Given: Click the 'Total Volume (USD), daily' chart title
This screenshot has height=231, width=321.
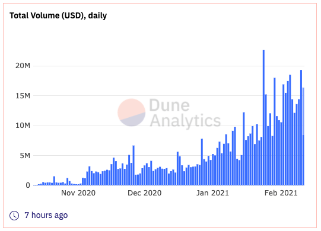Looking at the screenshot, I should pyautogui.click(x=58, y=15).
